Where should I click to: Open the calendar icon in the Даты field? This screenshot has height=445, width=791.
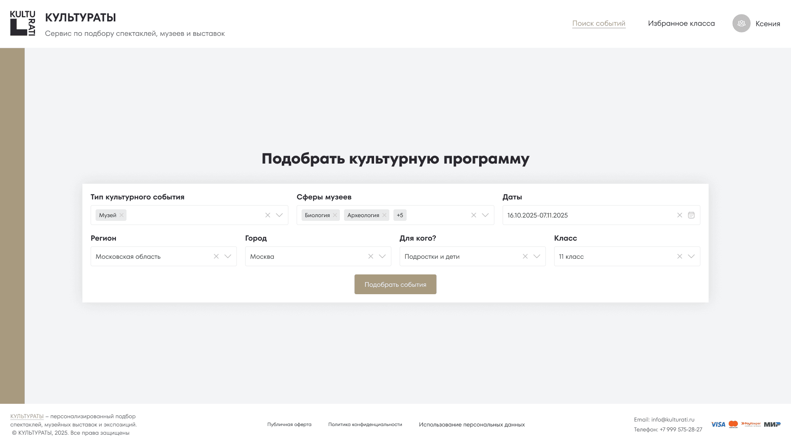(x=691, y=215)
